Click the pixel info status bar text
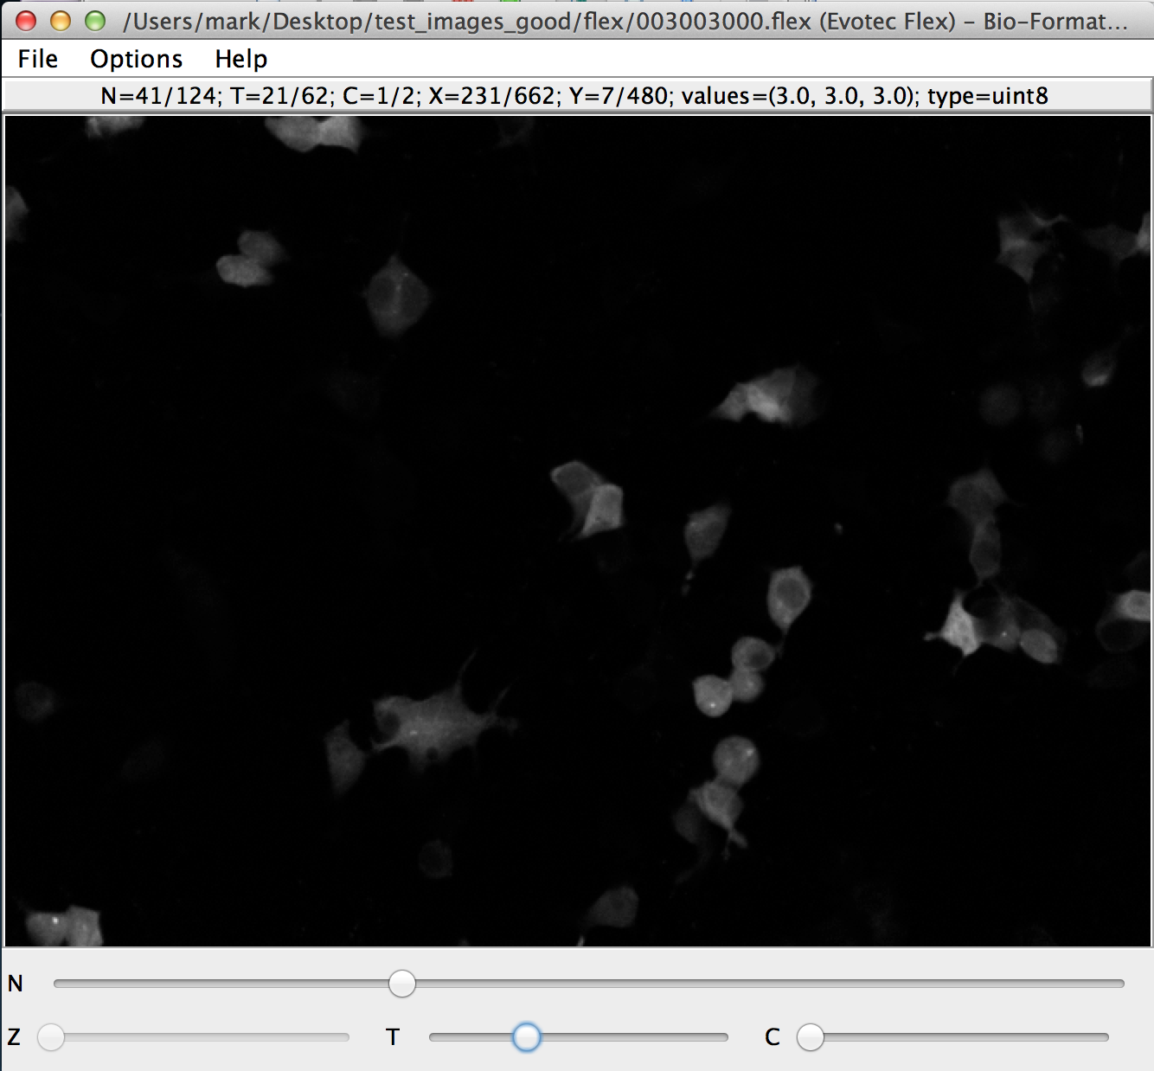Viewport: 1154px width, 1071px height. coord(574,96)
